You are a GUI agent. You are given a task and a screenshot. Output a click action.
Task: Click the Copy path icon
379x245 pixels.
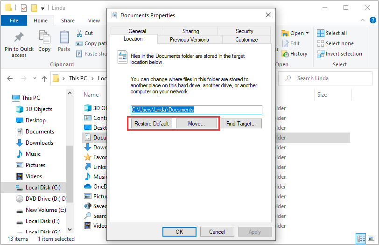pos(79,43)
